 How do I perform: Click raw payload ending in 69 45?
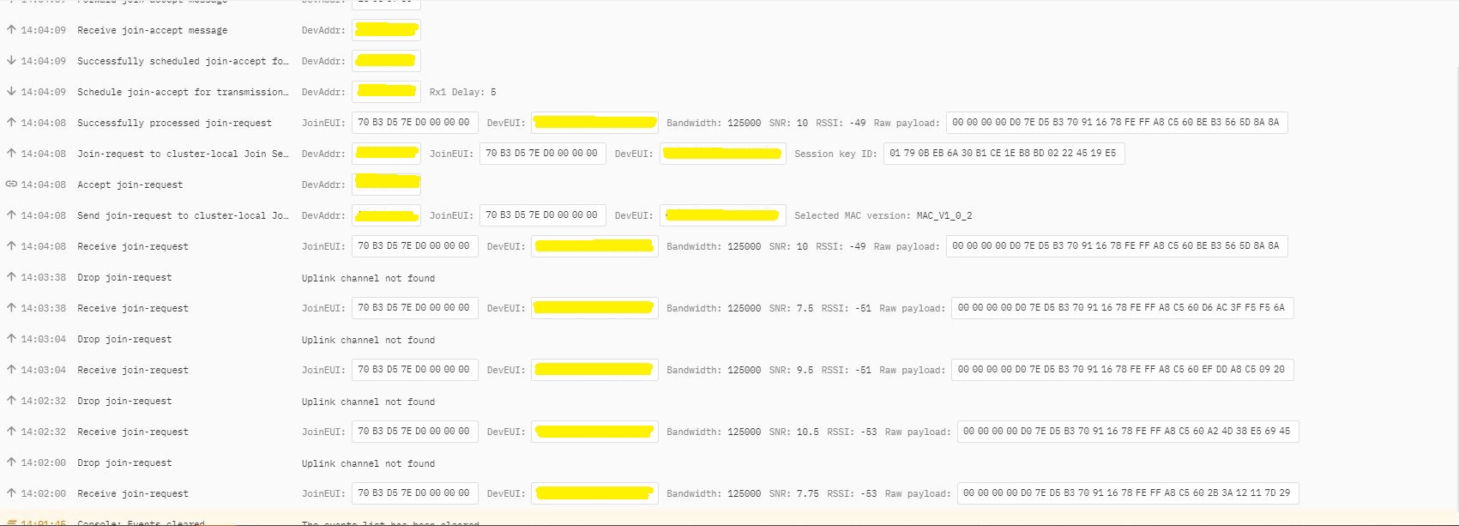(x=1127, y=432)
